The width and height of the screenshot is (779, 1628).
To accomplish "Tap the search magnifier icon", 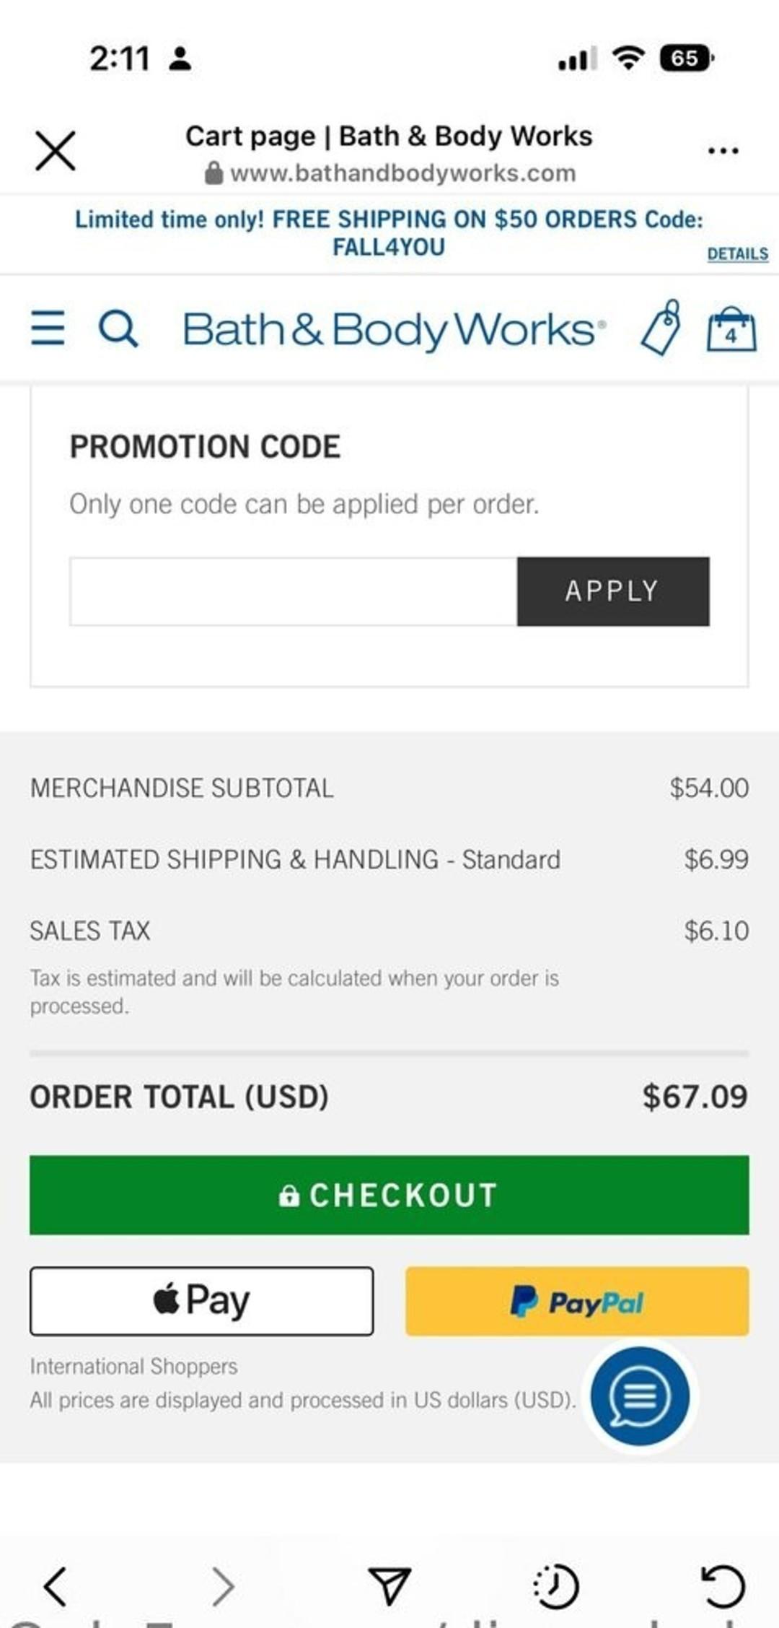I will pyautogui.click(x=118, y=329).
